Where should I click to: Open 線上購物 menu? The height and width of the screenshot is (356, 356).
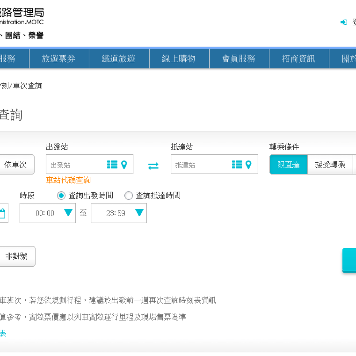coord(179,59)
